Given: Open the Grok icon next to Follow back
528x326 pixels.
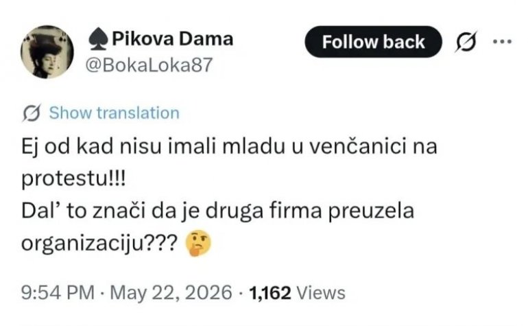Looking at the screenshot, I should pos(466,42).
